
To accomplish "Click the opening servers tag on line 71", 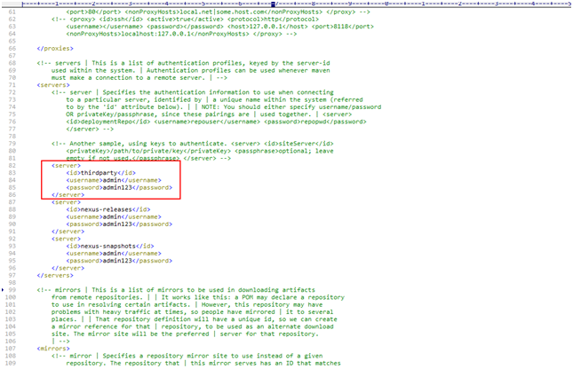I will pos(53,84).
